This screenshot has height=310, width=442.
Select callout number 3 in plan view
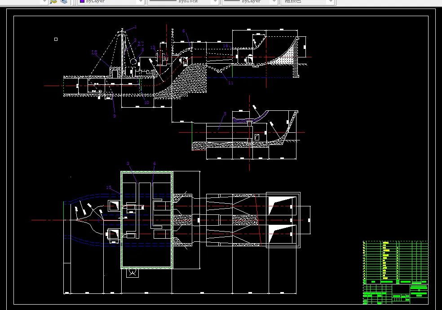point(128,164)
